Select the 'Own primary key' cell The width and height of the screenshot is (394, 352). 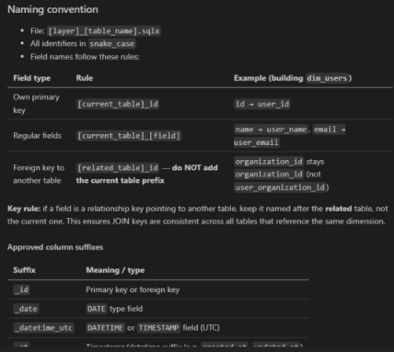(x=36, y=104)
